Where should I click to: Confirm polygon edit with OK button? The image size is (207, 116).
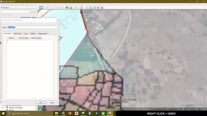click(40, 102)
